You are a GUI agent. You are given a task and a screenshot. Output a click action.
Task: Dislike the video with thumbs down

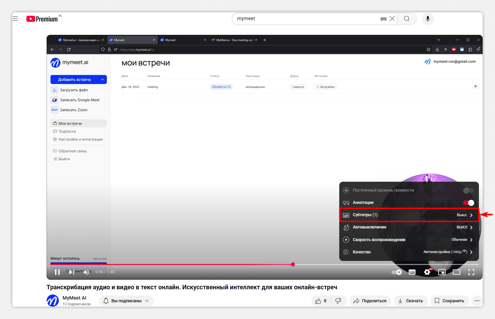pyautogui.click(x=339, y=301)
